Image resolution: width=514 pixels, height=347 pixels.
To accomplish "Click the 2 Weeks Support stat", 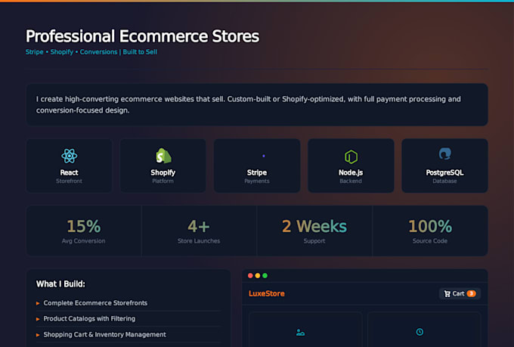I will click(314, 231).
